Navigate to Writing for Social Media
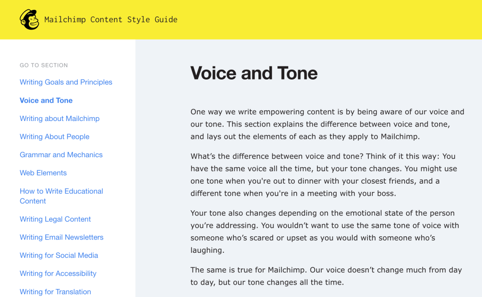This screenshot has height=297, width=482. click(x=59, y=255)
